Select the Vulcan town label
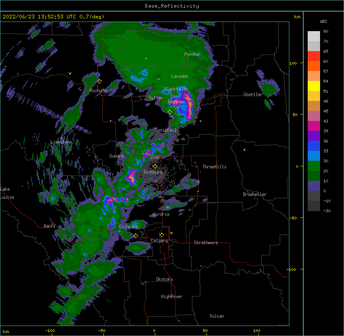 (217, 316)
